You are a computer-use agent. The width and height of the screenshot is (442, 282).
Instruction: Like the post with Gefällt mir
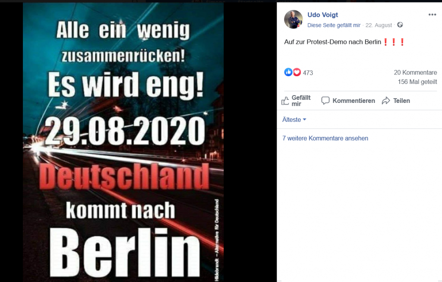pyautogui.click(x=296, y=101)
